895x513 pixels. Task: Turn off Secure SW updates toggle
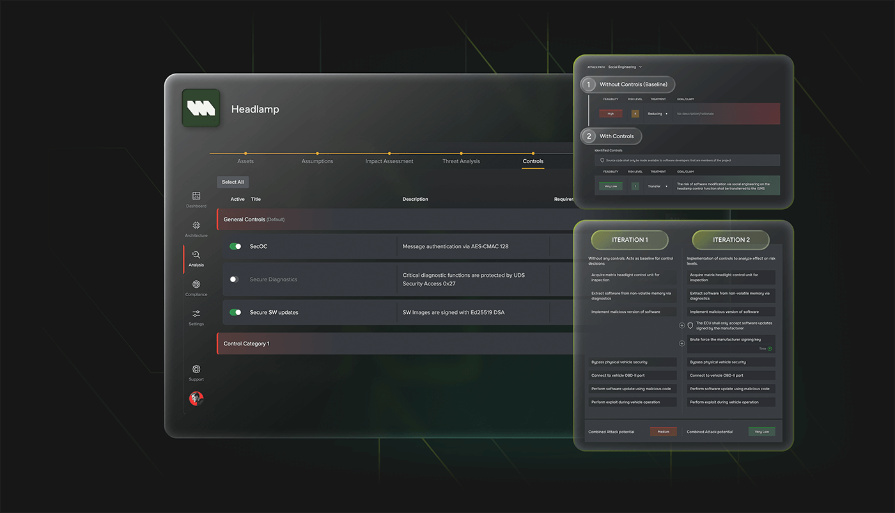pyautogui.click(x=235, y=313)
